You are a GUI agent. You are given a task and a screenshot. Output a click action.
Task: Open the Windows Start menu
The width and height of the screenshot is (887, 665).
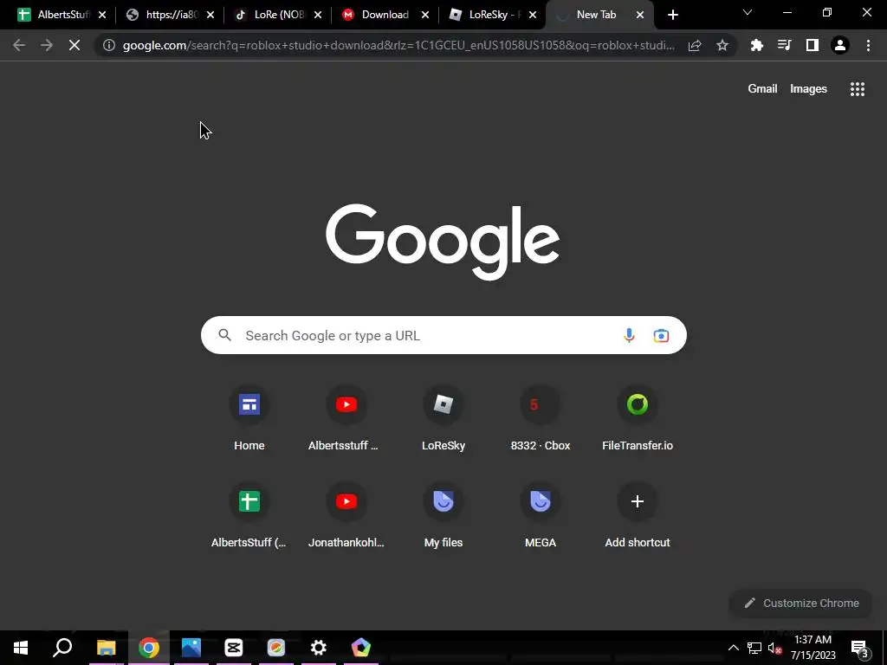pyautogui.click(x=21, y=648)
